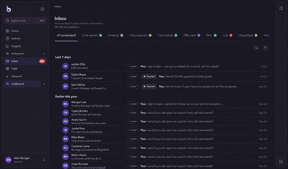288x169 pixels.
Task: Toggle Starred tag on Sam Parker
Action: coord(149,86)
